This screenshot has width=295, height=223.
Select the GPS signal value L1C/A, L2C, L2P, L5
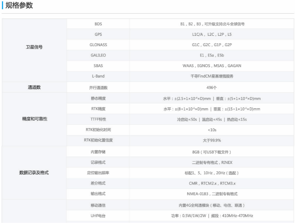coord(209,34)
